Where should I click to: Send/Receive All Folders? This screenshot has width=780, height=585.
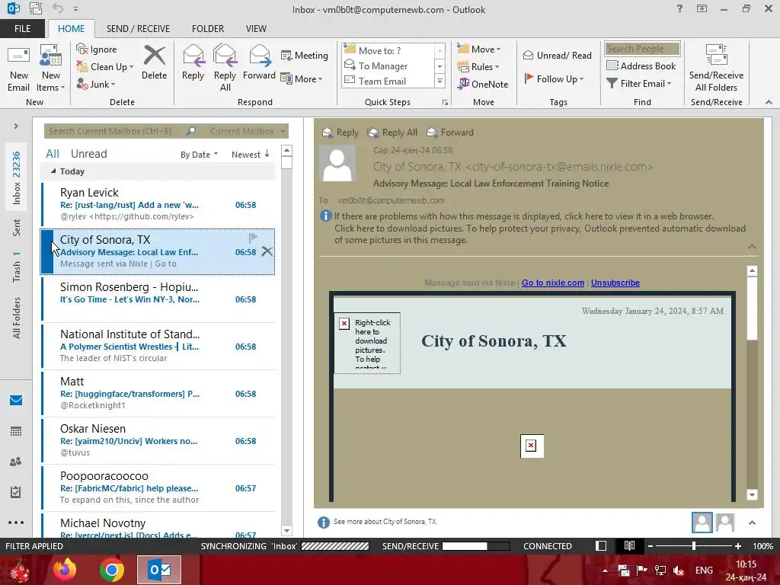tap(716, 68)
